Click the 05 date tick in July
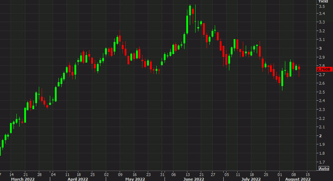Image resolution: width=333 pixels, height=181 pixels. pos(227,175)
